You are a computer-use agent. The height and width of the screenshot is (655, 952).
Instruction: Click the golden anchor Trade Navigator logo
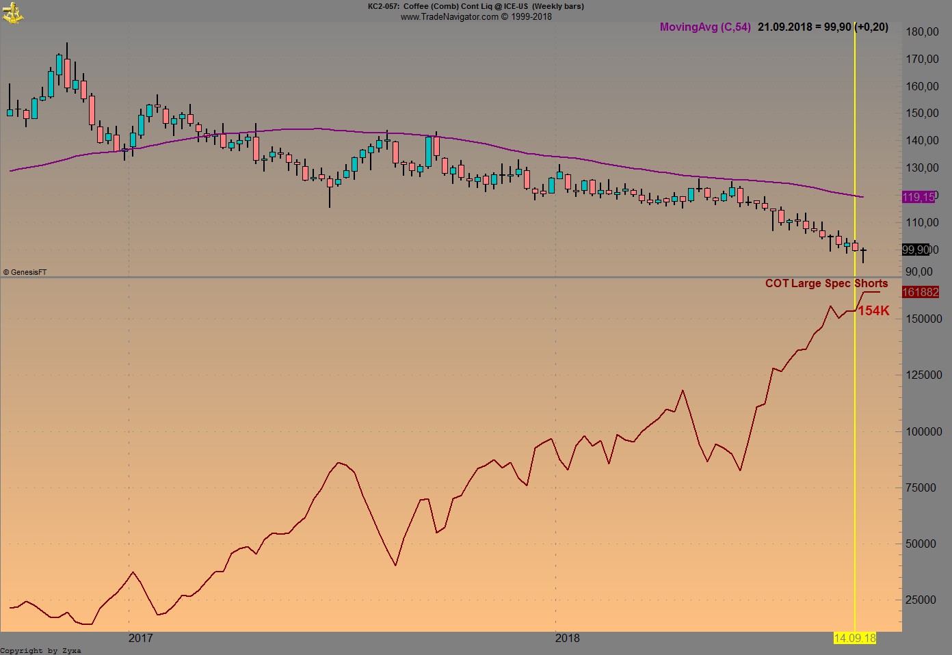point(12,12)
